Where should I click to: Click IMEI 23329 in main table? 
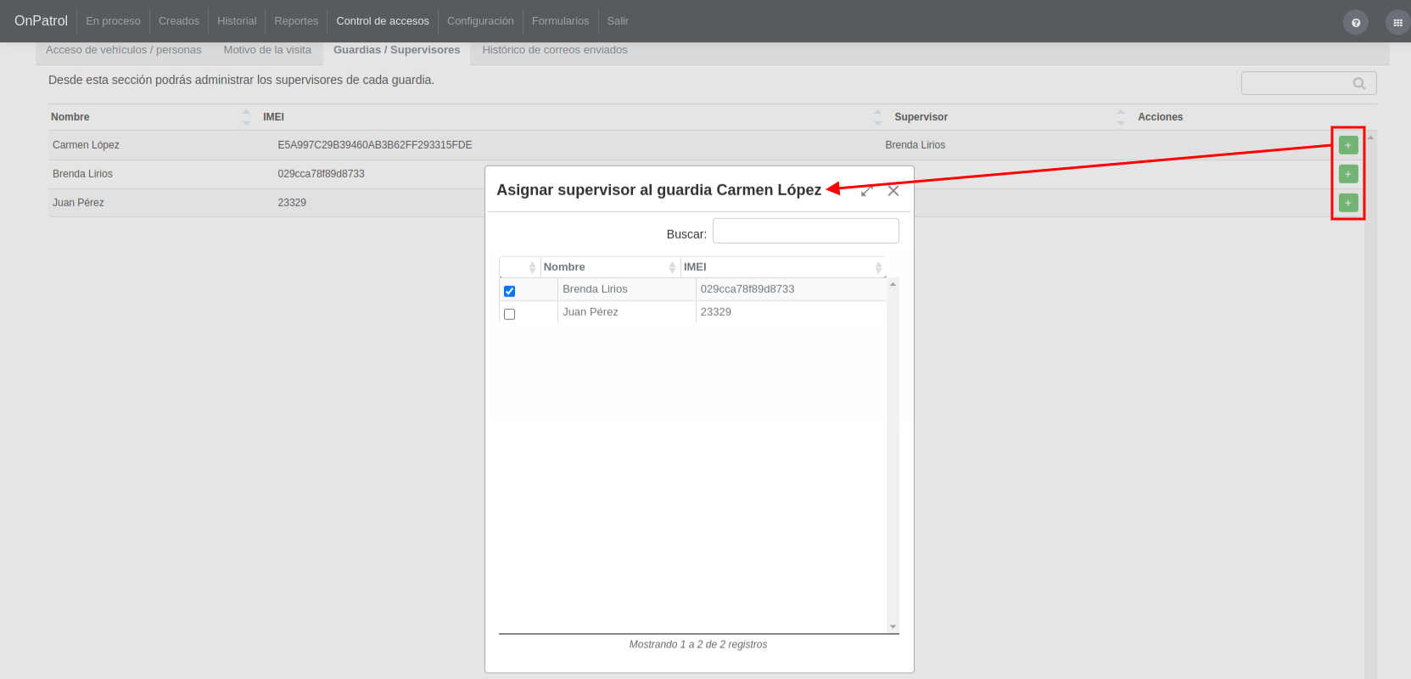coord(292,203)
